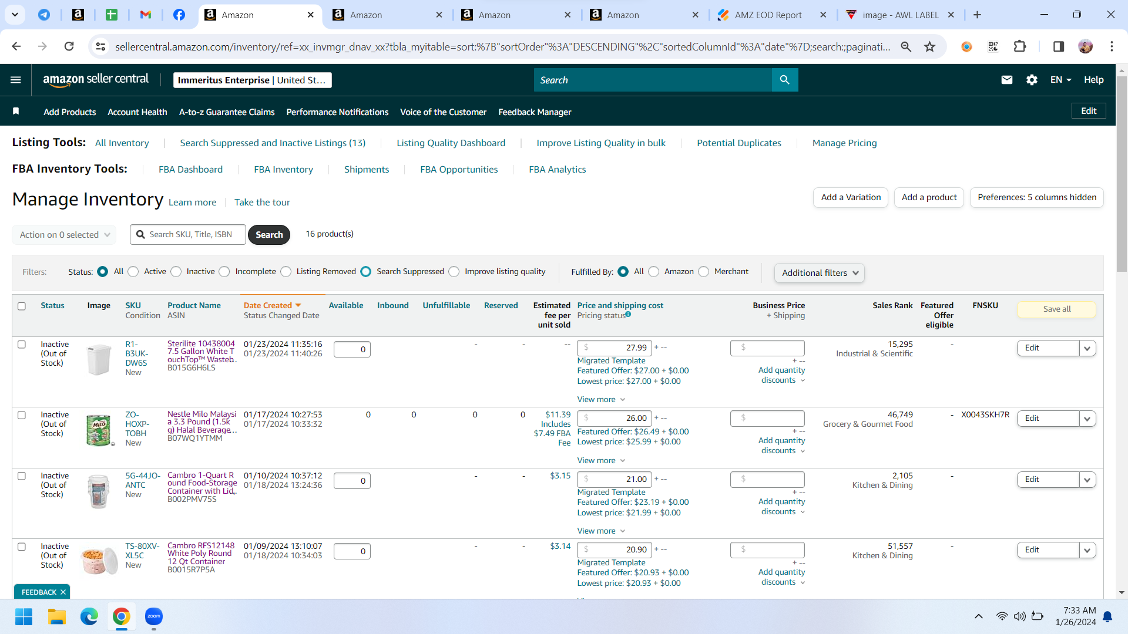
Task: Select the Inactive status radio button
Action: click(x=176, y=272)
